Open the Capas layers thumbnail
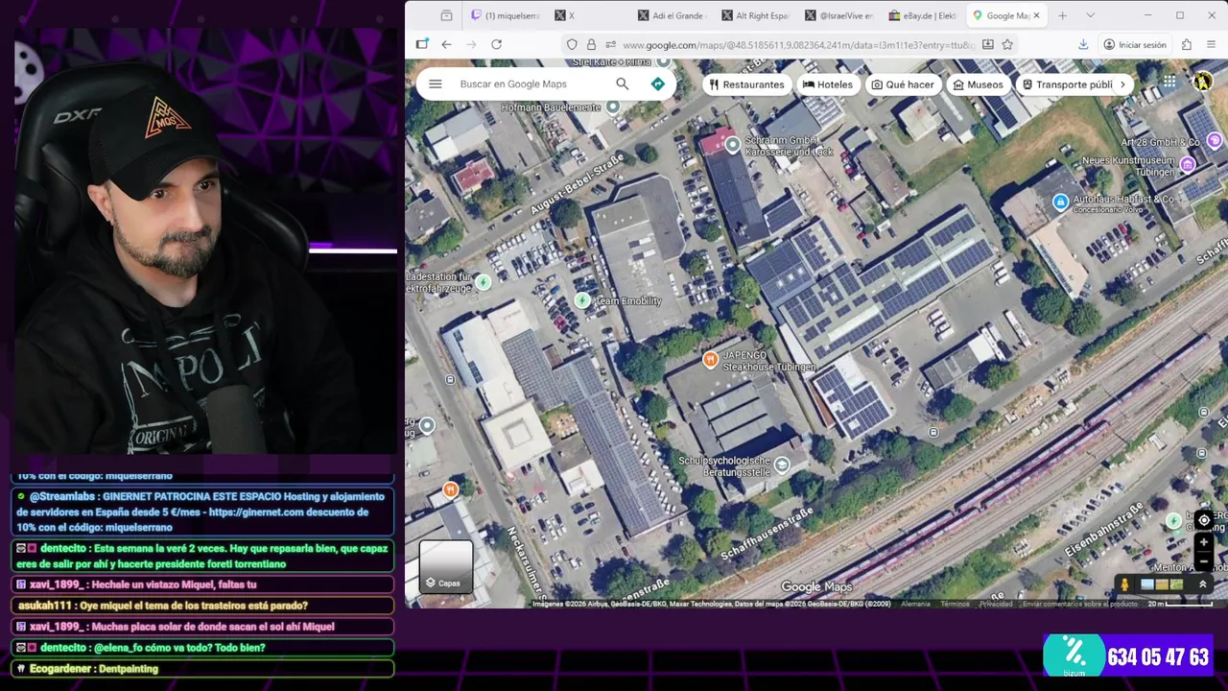Screen dimensions: 1228x691 point(446,567)
